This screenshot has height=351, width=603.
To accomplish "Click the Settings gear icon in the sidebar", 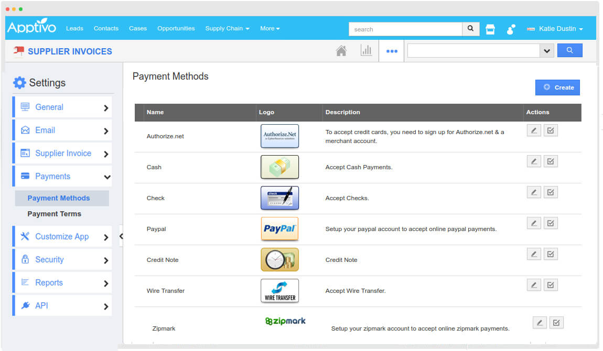I will tap(20, 82).
